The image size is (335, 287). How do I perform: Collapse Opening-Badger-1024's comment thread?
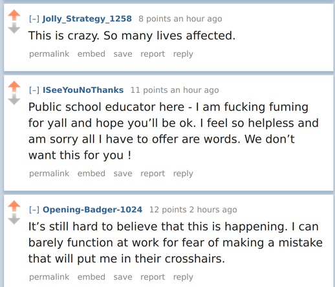coord(34,210)
